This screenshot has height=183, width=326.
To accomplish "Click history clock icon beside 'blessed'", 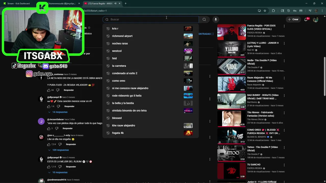I will pos(108,118).
